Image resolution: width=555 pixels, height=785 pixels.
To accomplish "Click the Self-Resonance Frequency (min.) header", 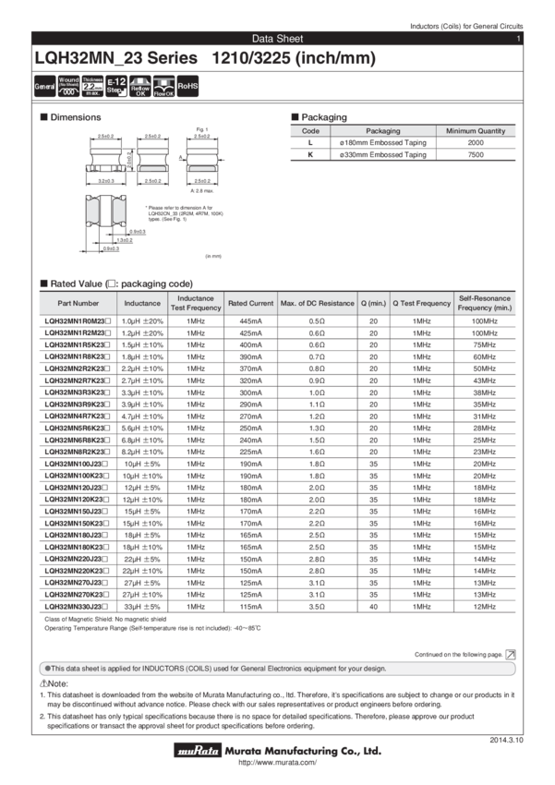I will 485,304.
